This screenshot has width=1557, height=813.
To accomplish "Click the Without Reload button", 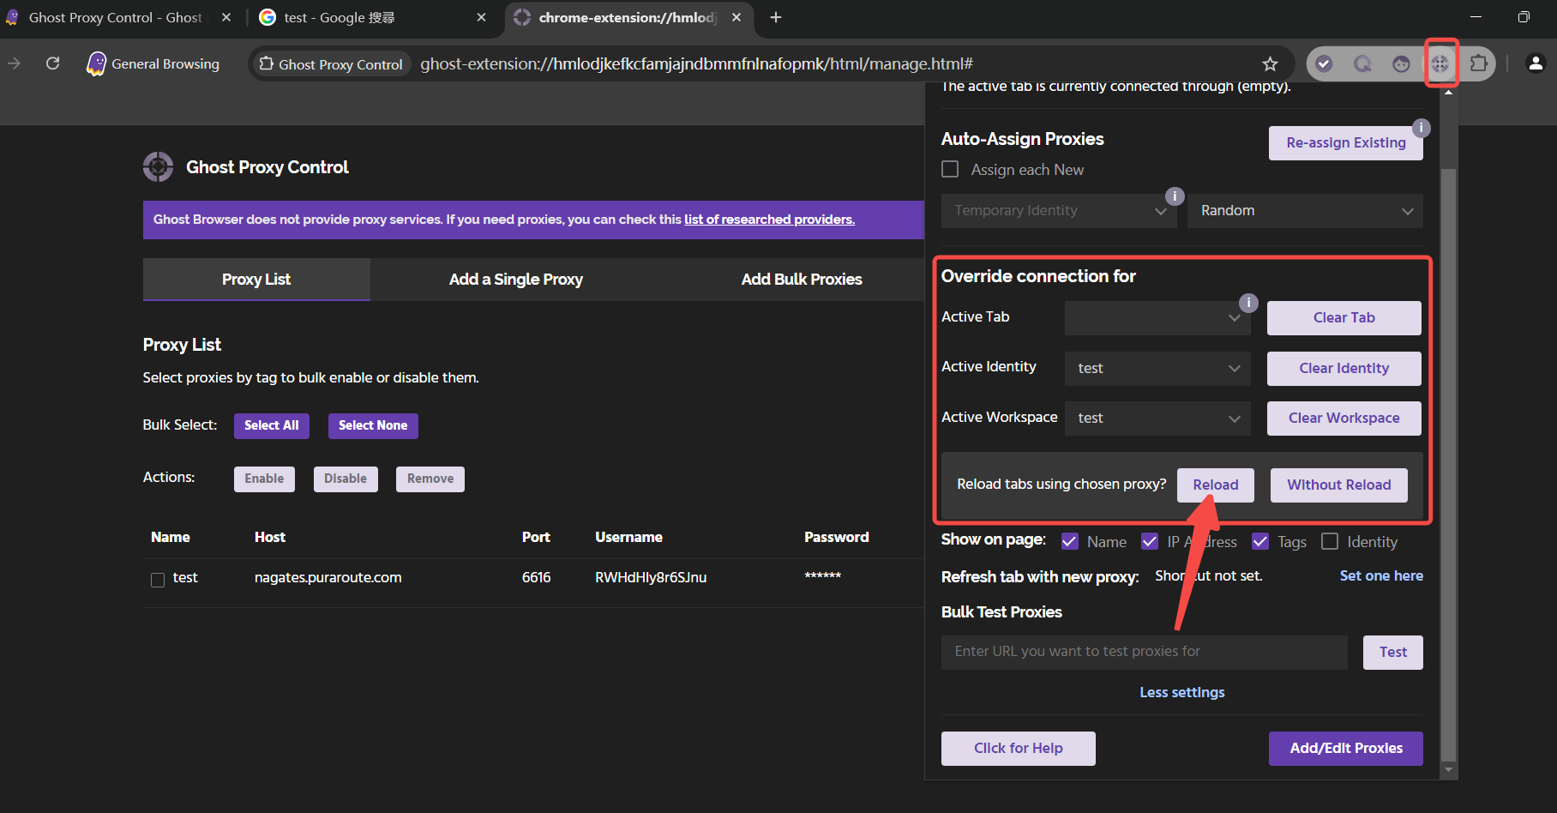I will [x=1339, y=485].
